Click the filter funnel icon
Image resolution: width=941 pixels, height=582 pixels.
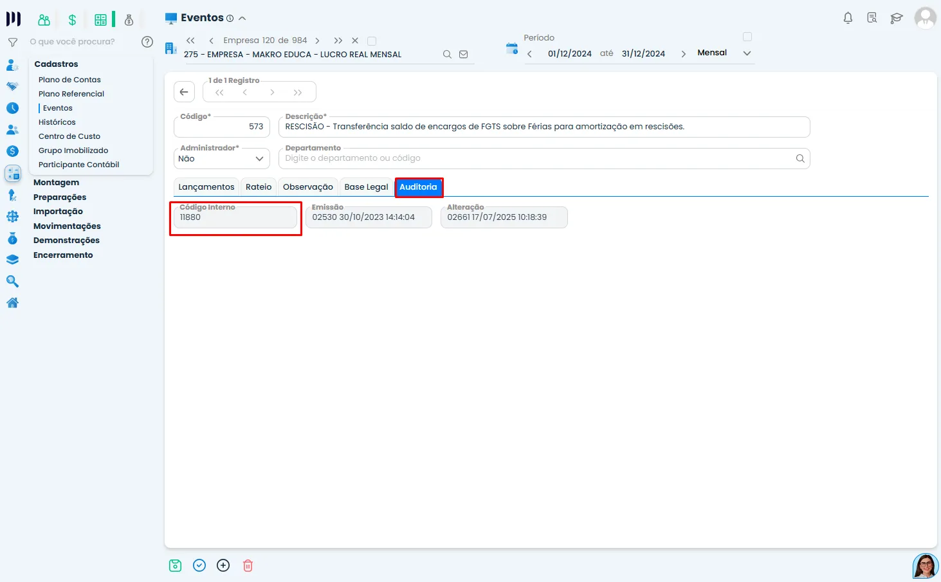[x=12, y=42]
